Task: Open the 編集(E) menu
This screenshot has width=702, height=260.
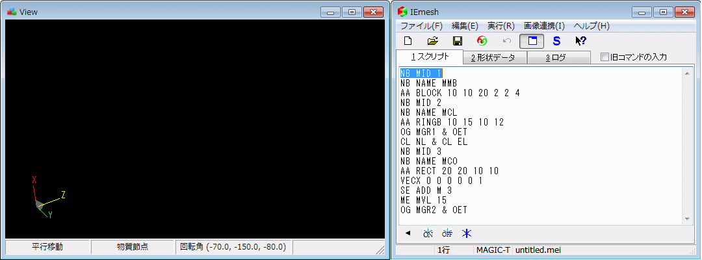Action: point(465,26)
